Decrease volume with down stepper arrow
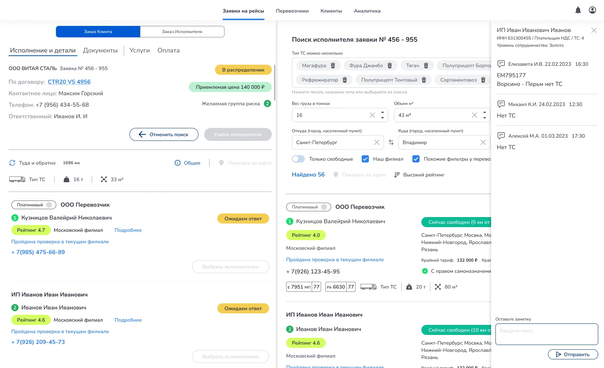This screenshot has height=368, width=604. tap(485, 118)
